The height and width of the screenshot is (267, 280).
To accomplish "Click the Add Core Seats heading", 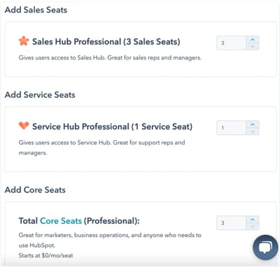I will pos(35,190).
